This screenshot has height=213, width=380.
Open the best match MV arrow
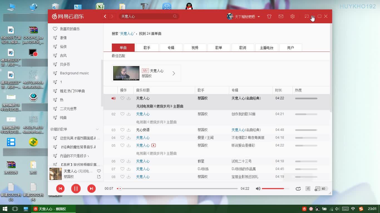coord(174,73)
